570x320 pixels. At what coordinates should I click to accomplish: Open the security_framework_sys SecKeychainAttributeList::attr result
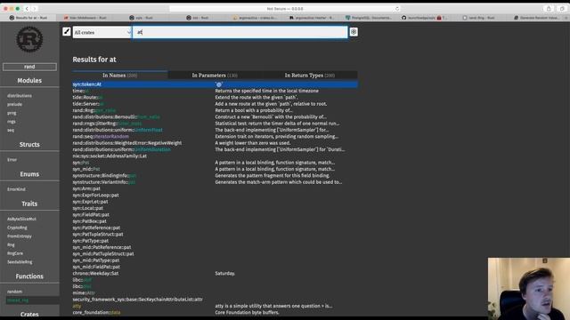pos(215,300)
